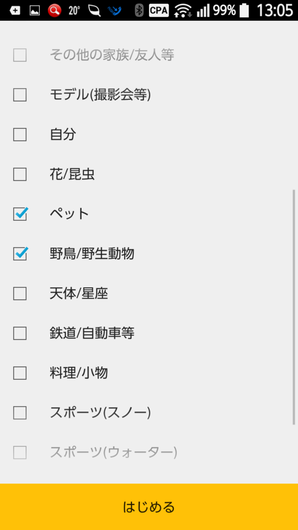Enable the 天体/星座 checkbox
The width and height of the screenshot is (298, 530).
(20, 293)
